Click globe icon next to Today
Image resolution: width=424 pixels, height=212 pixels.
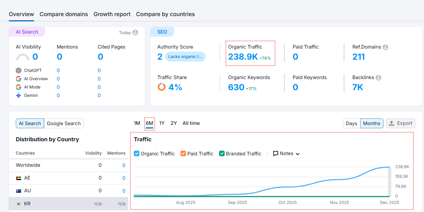point(135,32)
